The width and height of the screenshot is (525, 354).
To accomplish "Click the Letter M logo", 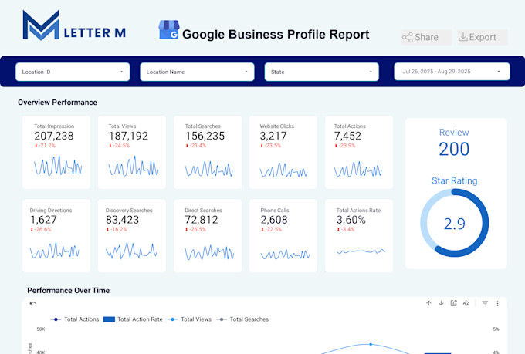I will [74, 25].
